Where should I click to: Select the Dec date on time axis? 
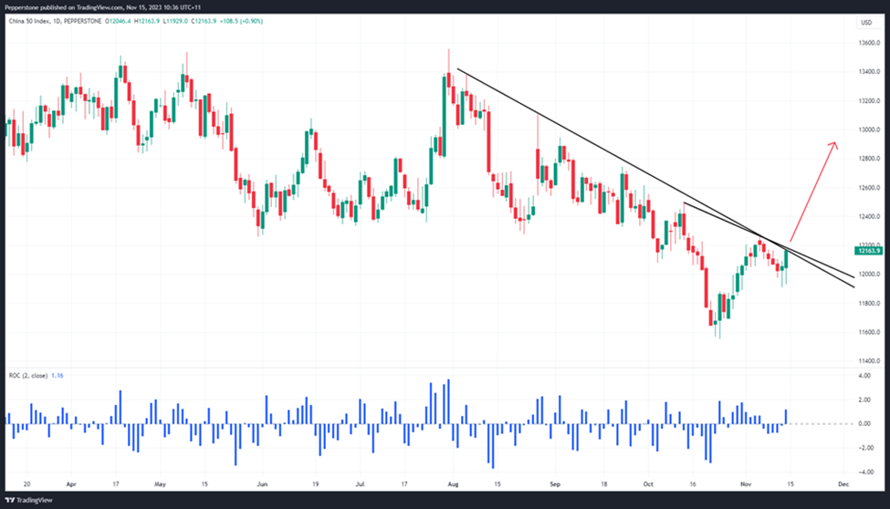coord(843,483)
